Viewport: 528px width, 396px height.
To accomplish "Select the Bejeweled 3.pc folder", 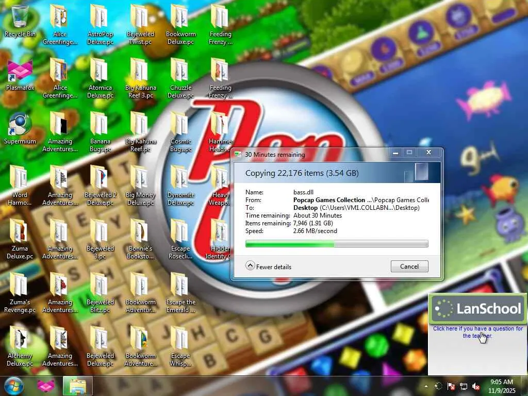I will point(100,240).
